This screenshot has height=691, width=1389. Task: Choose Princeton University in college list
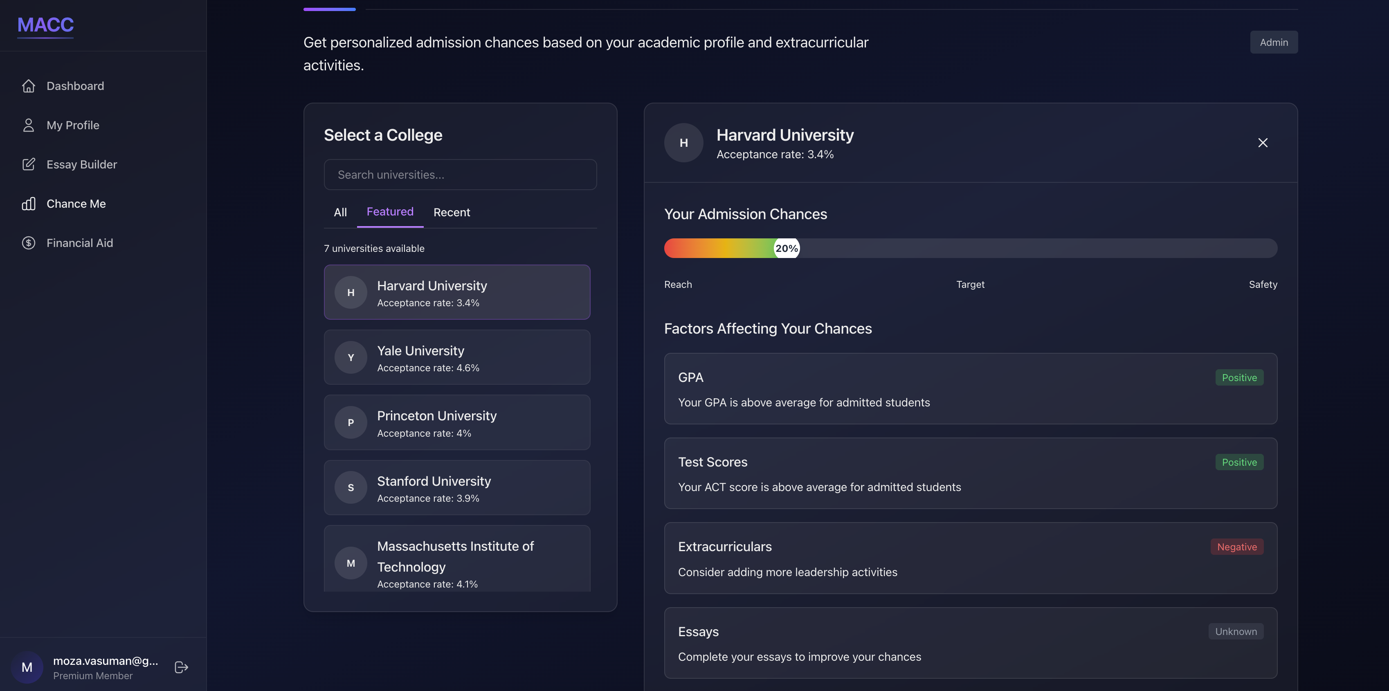457,423
